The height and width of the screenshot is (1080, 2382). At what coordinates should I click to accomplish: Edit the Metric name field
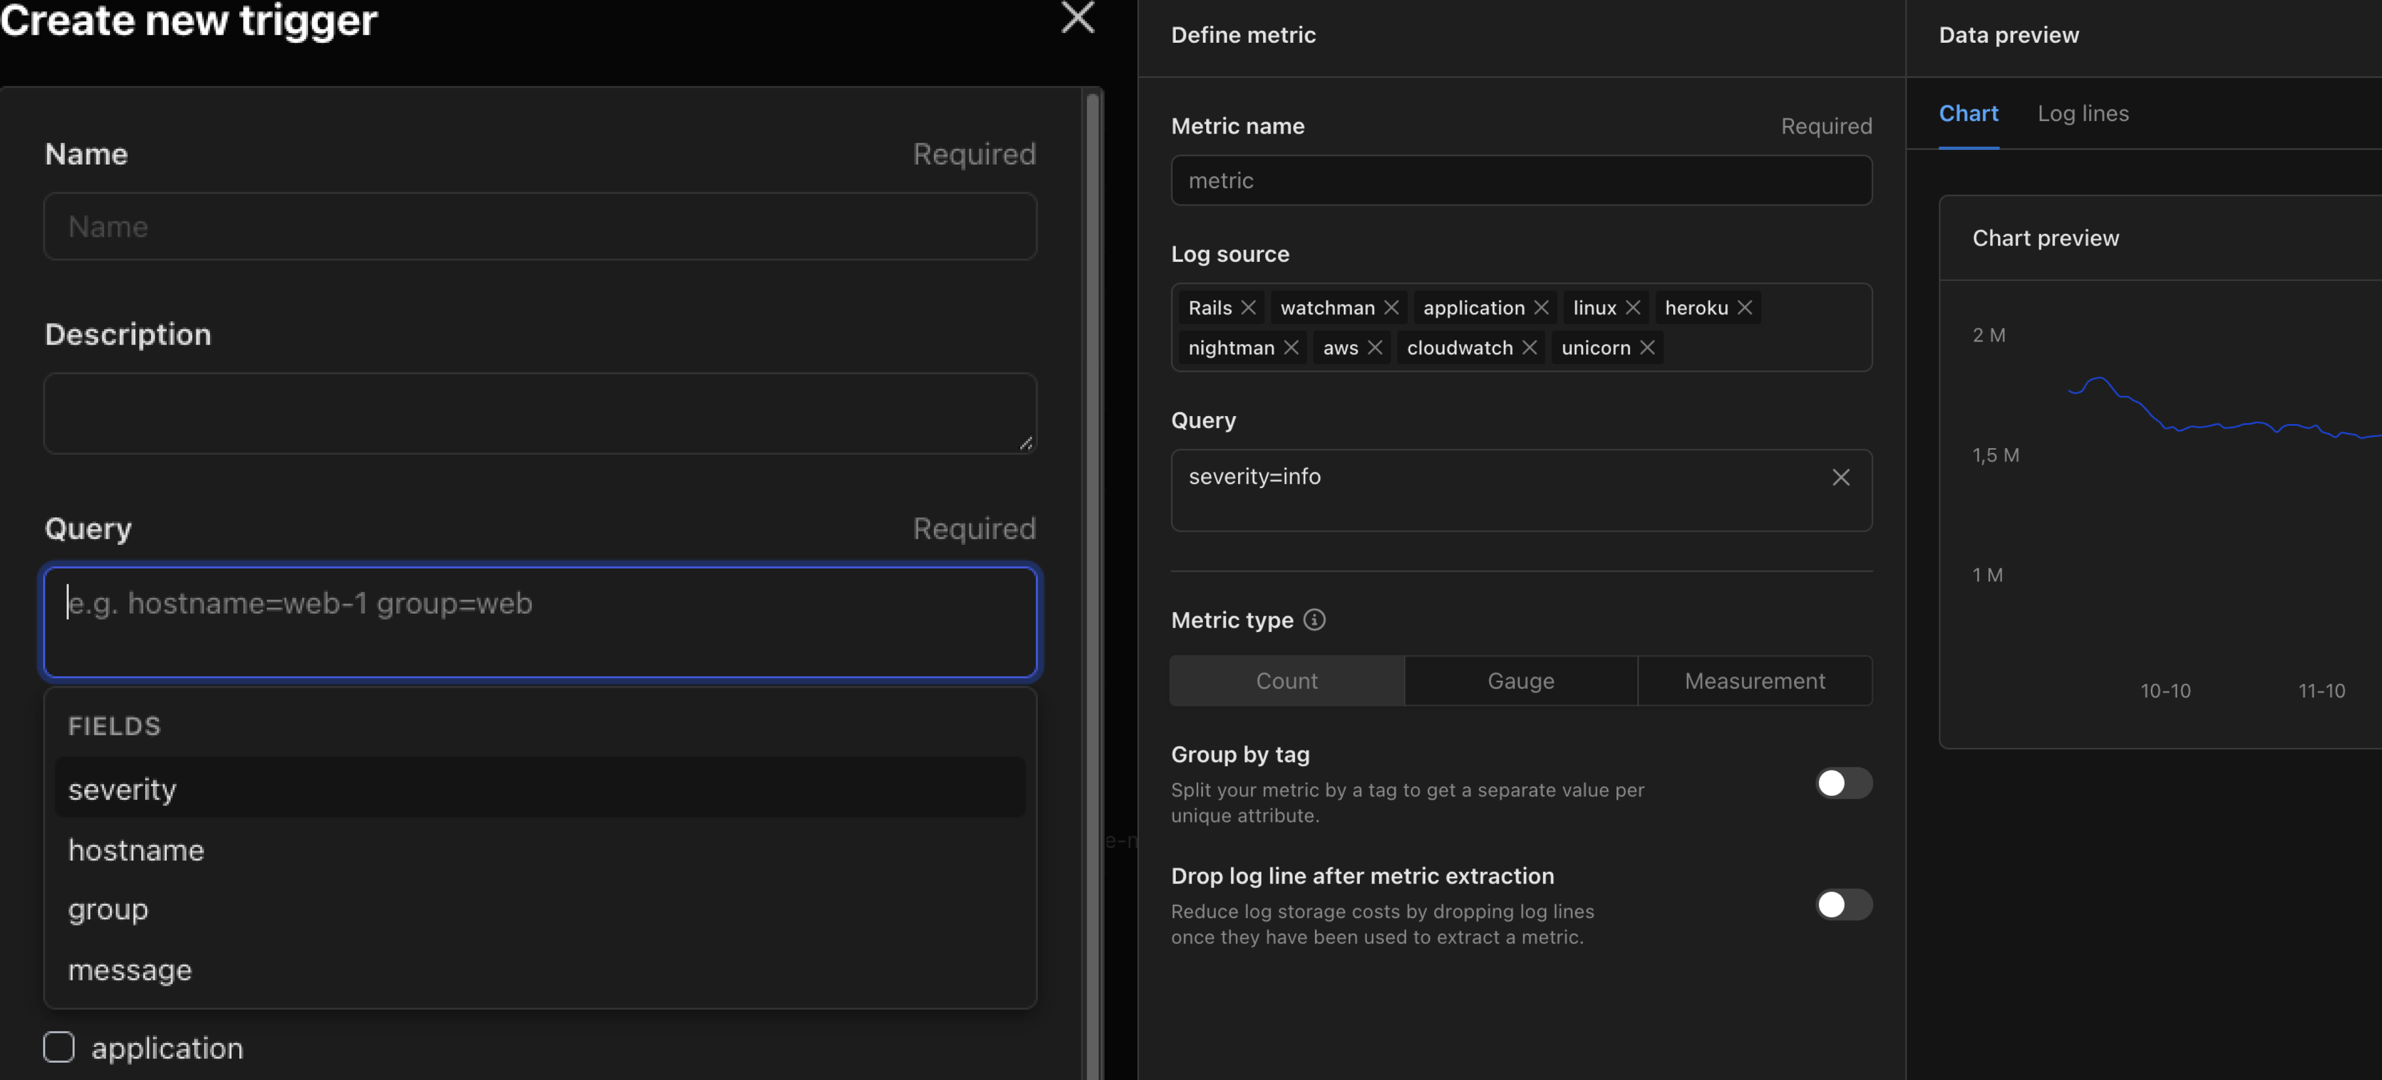[x=1521, y=180]
